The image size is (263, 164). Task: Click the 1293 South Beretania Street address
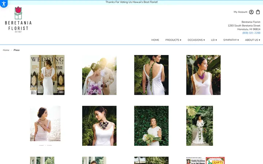coord(244,26)
